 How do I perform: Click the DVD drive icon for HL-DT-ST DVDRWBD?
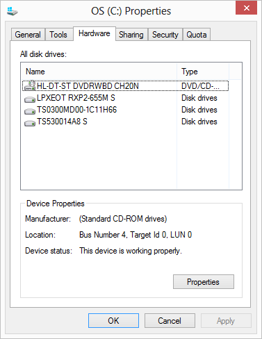coord(30,85)
